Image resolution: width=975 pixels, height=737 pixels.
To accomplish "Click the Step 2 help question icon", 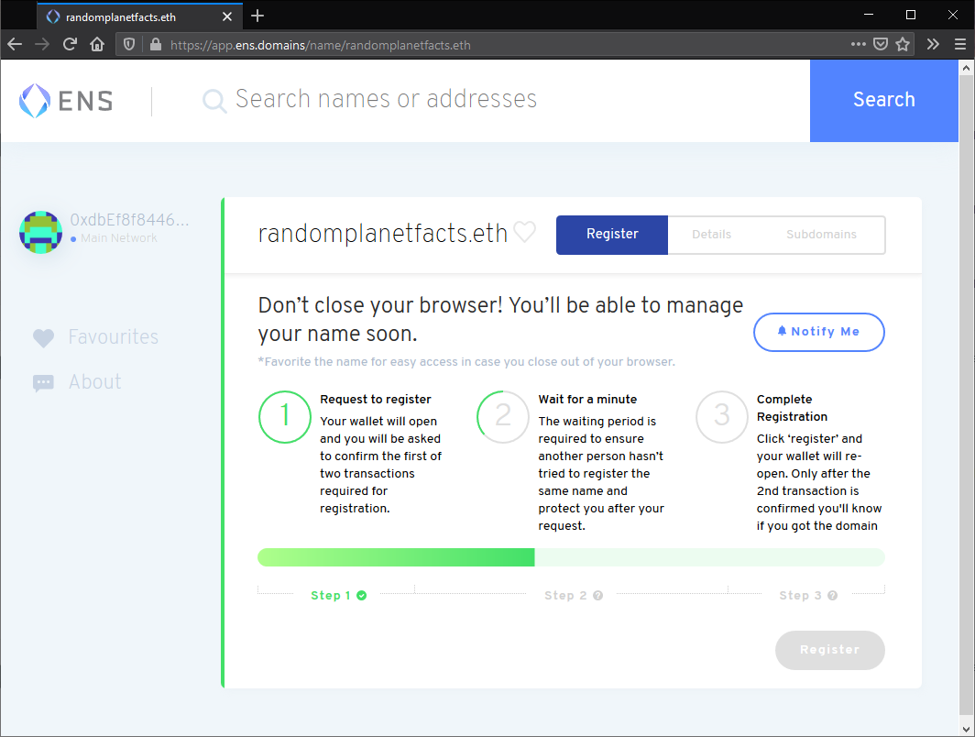I will click(x=597, y=595).
